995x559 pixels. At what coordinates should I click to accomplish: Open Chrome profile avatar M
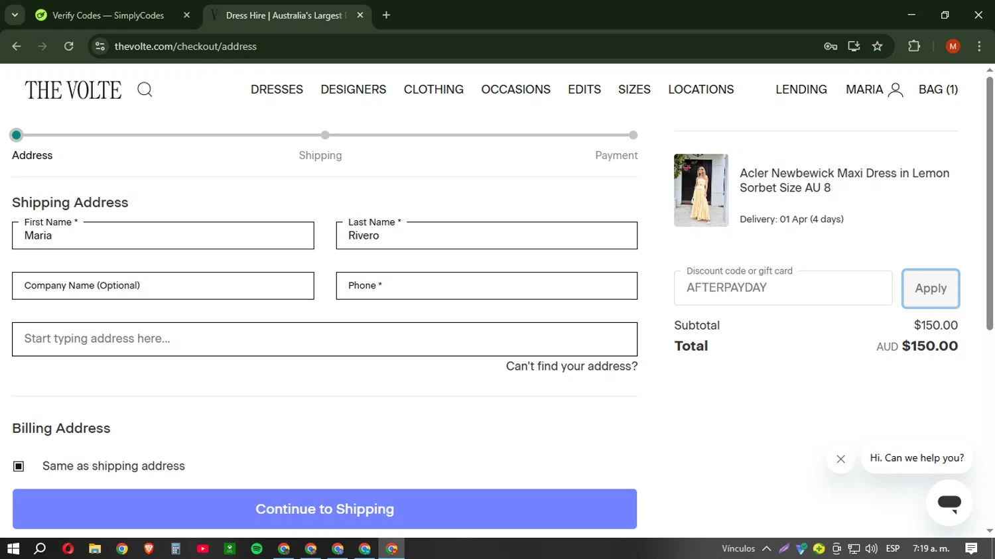pyautogui.click(x=953, y=46)
